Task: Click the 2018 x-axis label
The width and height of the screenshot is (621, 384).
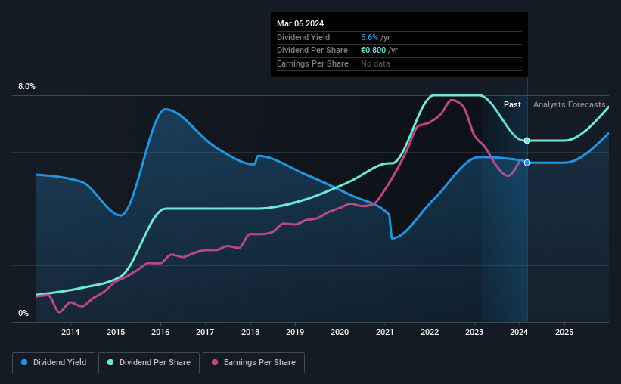Action: (x=250, y=332)
